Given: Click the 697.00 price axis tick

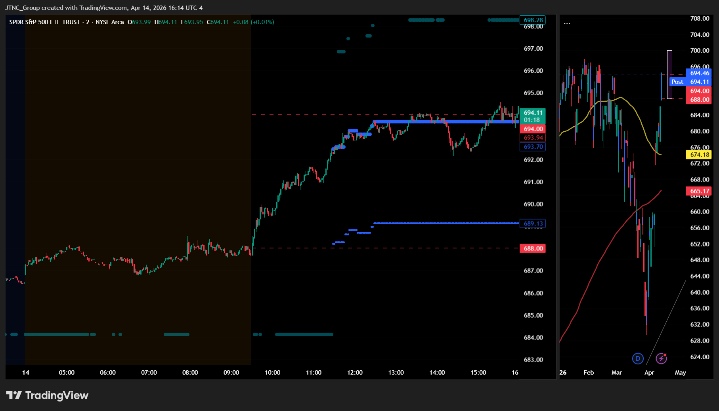Looking at the screenshot, I should point(534,49).
